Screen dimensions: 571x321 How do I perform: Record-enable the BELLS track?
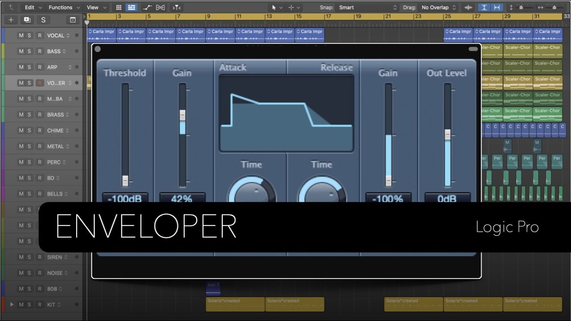(x=39, y=194)
